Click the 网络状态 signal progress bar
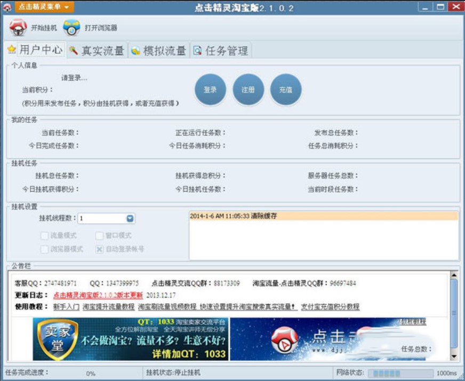This screenshot has height=381, width=465. [x=400, y=374]
